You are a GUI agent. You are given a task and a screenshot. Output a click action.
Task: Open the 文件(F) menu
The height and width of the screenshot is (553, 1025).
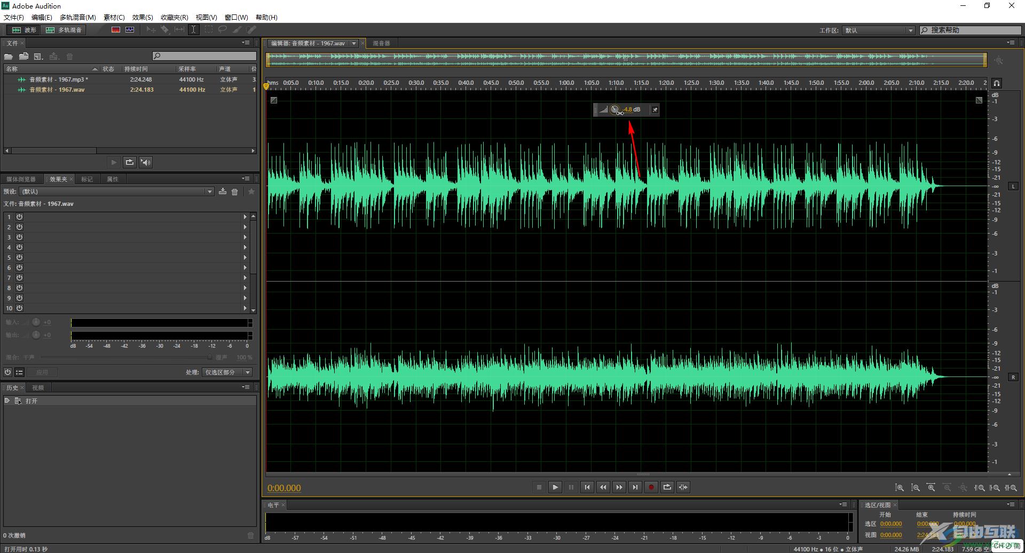[x=14, y=18]
